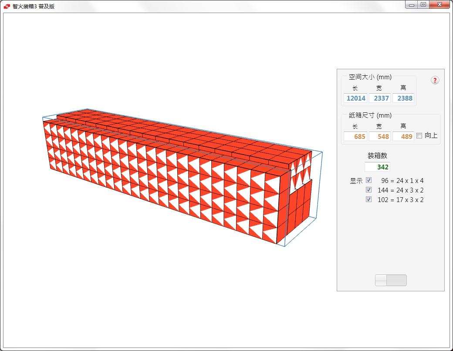Click the 装箱数 result box showing 342

point(377,167)
